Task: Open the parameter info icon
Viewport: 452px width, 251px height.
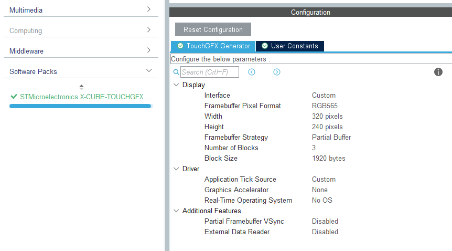Action: click(x=438, y=72)
